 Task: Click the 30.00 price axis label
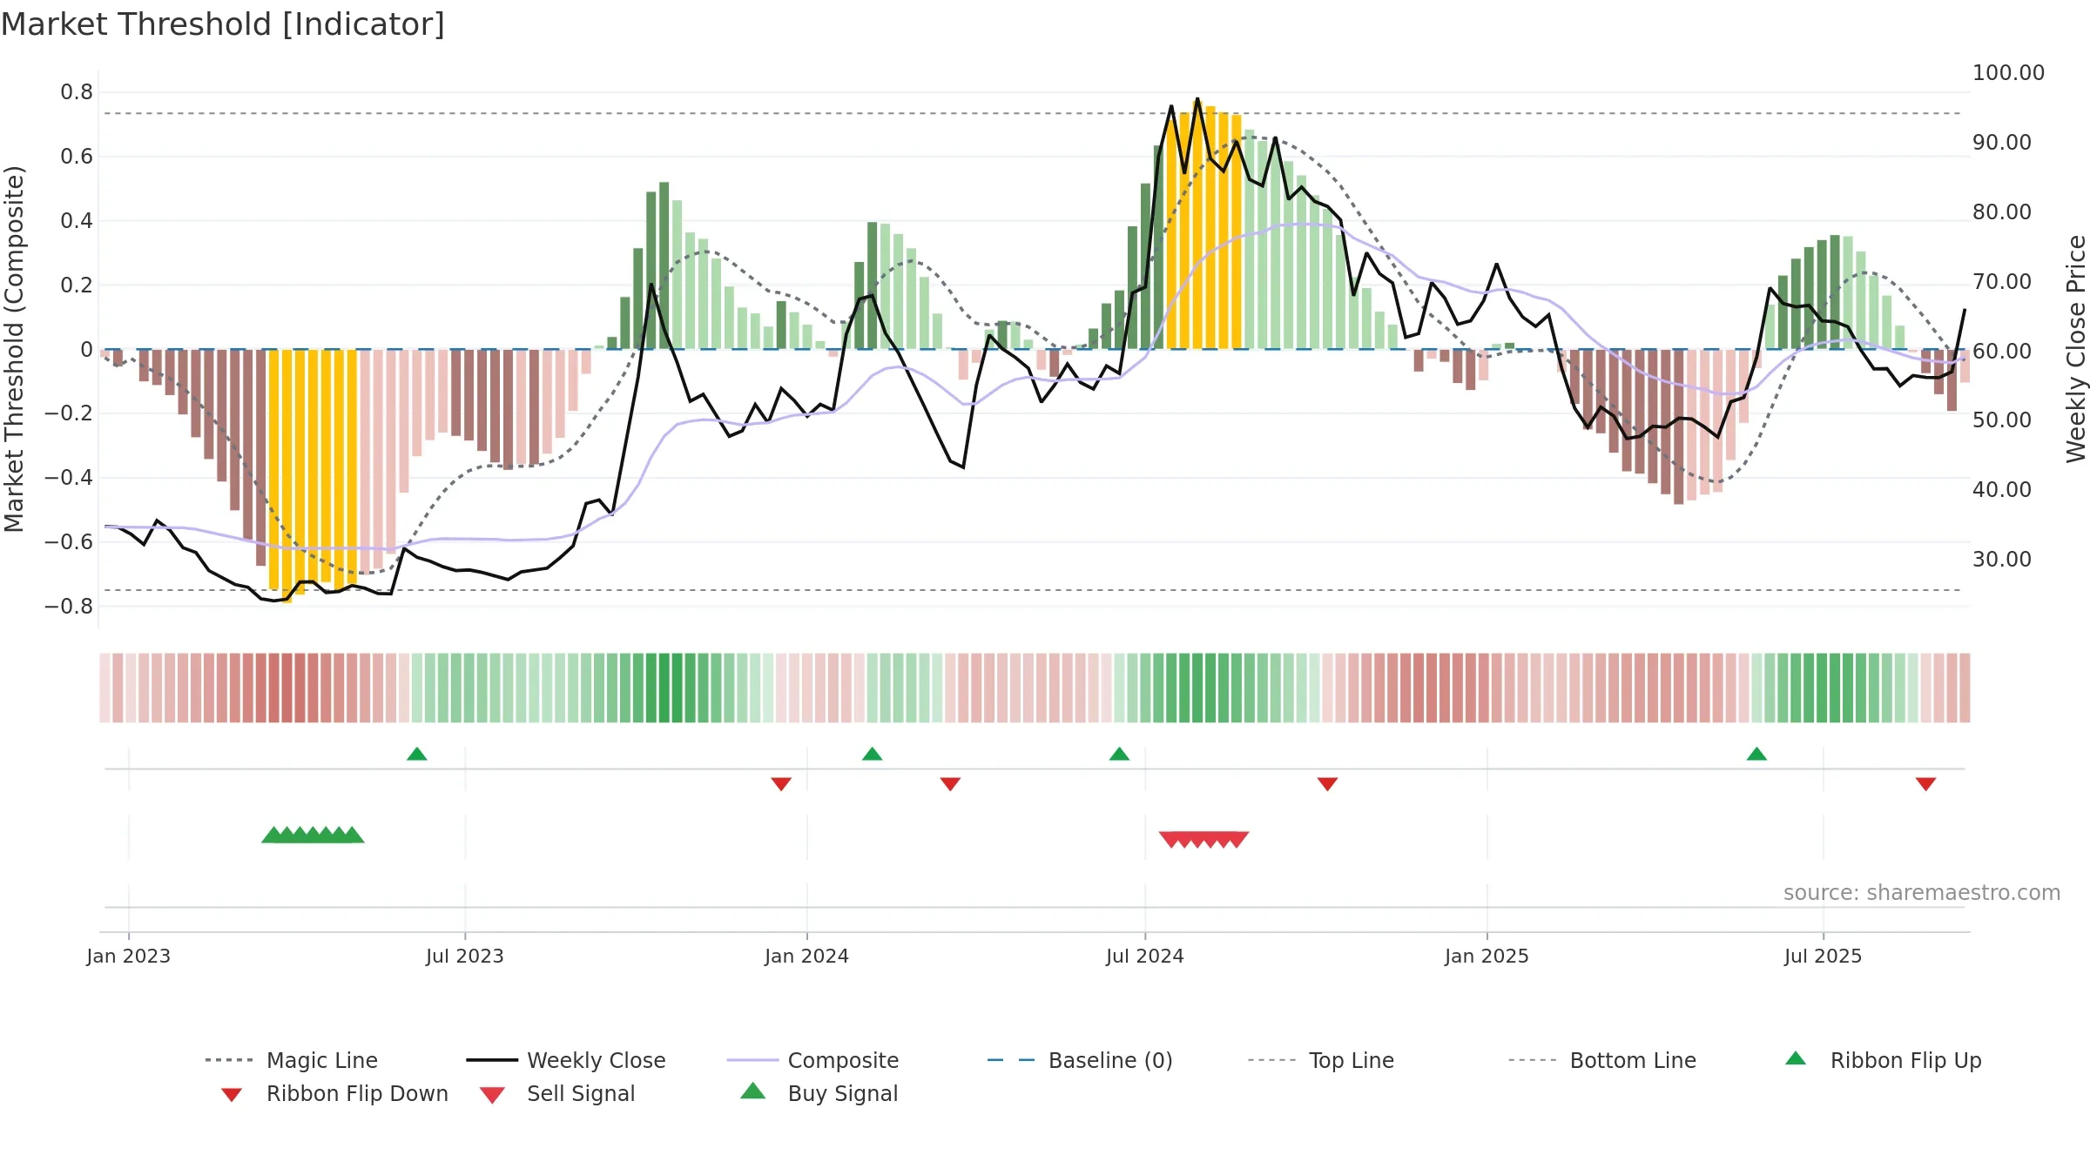tap(2002, 560)
